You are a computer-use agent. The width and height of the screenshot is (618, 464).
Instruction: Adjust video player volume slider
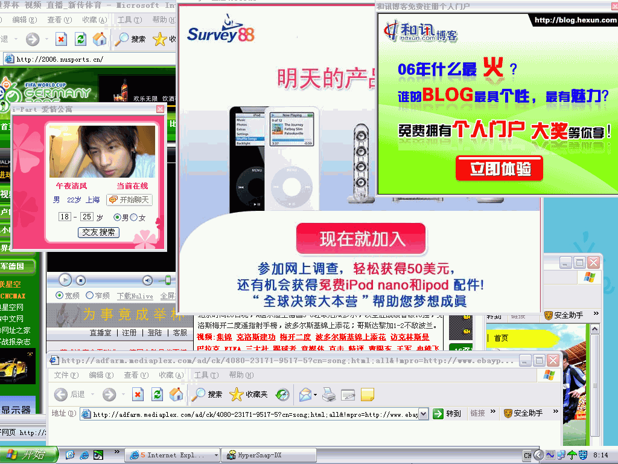[168, 280]
